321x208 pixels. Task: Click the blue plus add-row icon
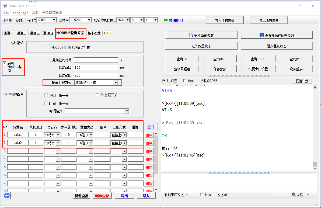click(7, 196)
